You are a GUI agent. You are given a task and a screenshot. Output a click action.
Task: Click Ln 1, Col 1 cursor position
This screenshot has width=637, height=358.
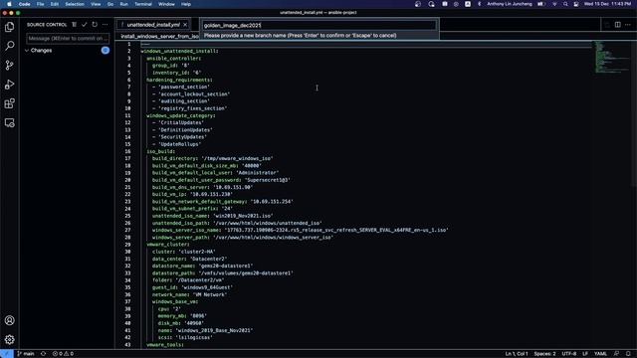coord(517,354)
